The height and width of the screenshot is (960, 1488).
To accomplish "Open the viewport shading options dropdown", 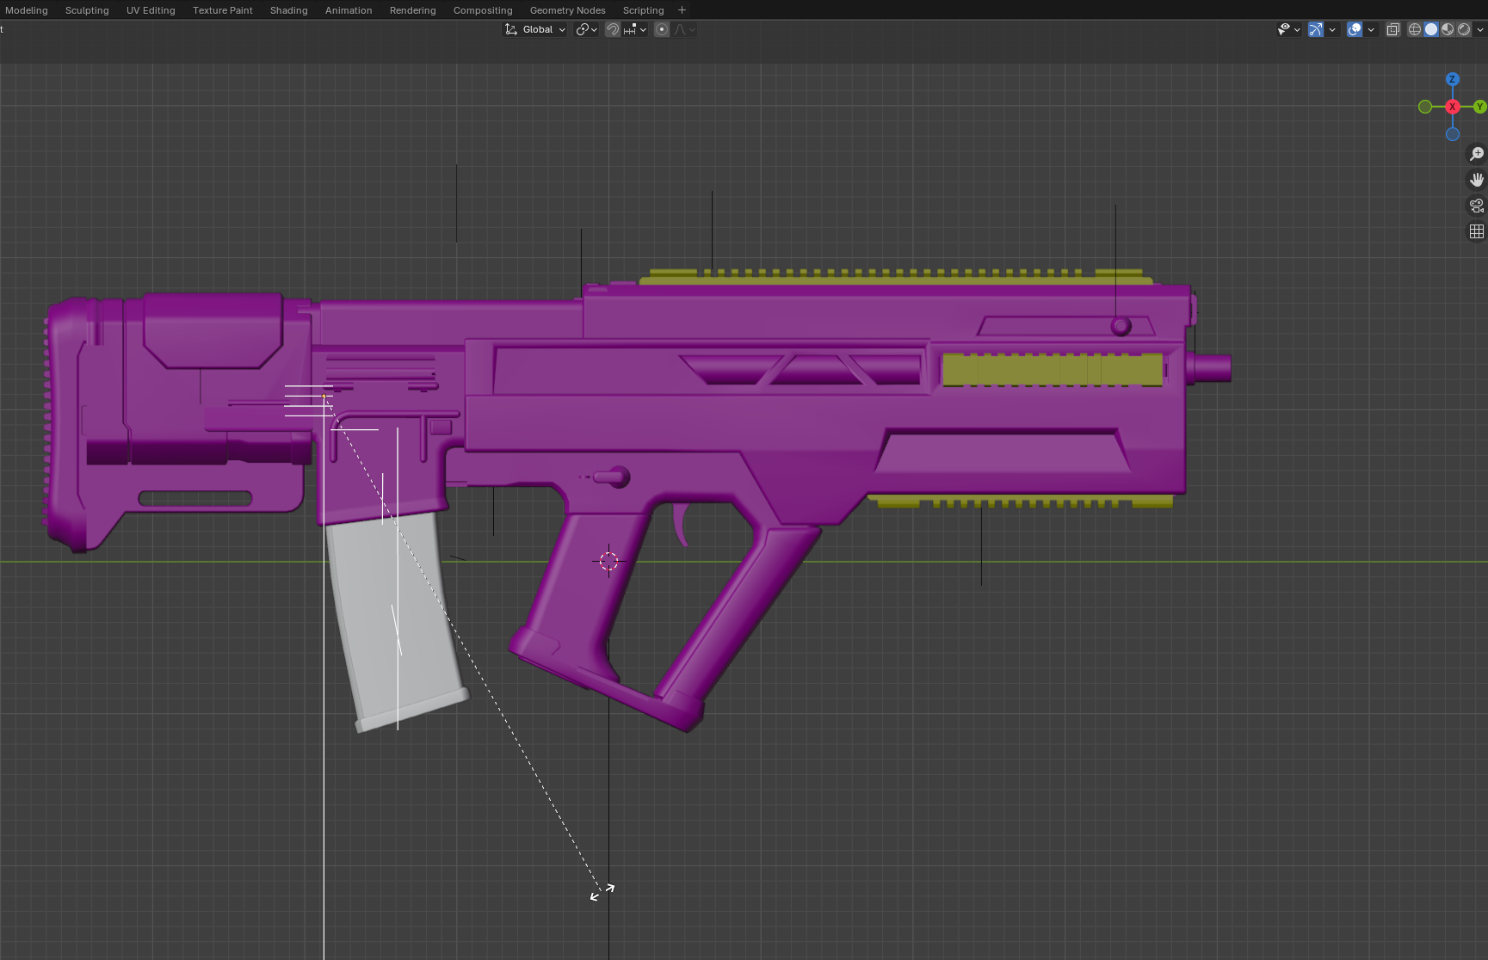I will (x=1479, y=29).
